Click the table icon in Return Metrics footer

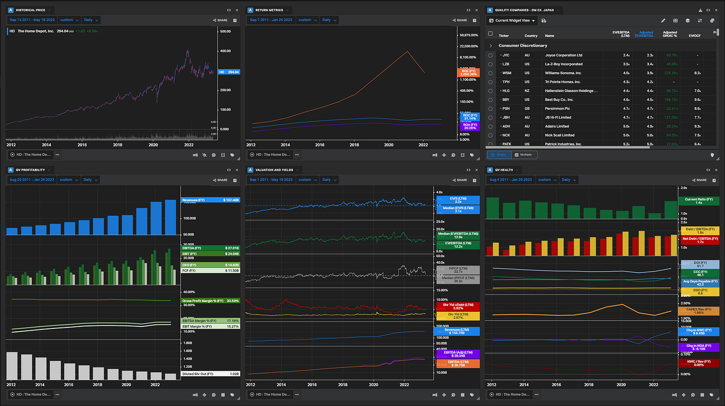click(463, 155)
